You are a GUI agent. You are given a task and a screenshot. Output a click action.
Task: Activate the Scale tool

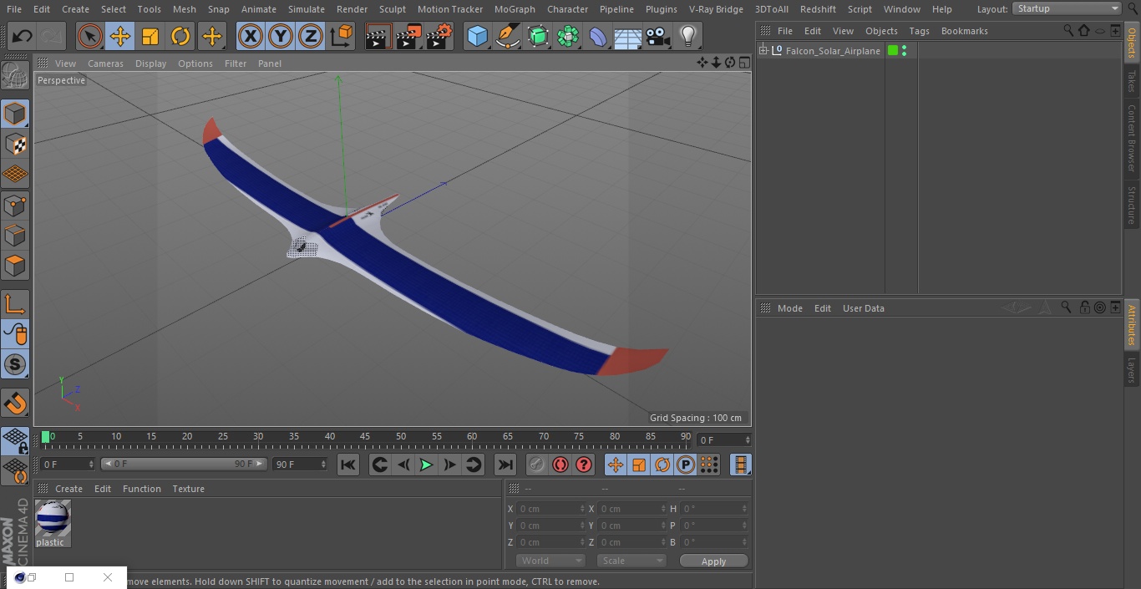pos(150,37)
